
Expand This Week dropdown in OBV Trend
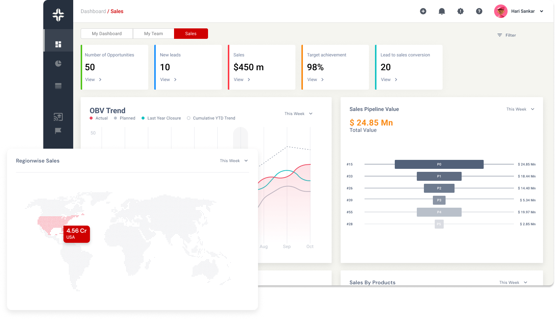click(298, 114)
